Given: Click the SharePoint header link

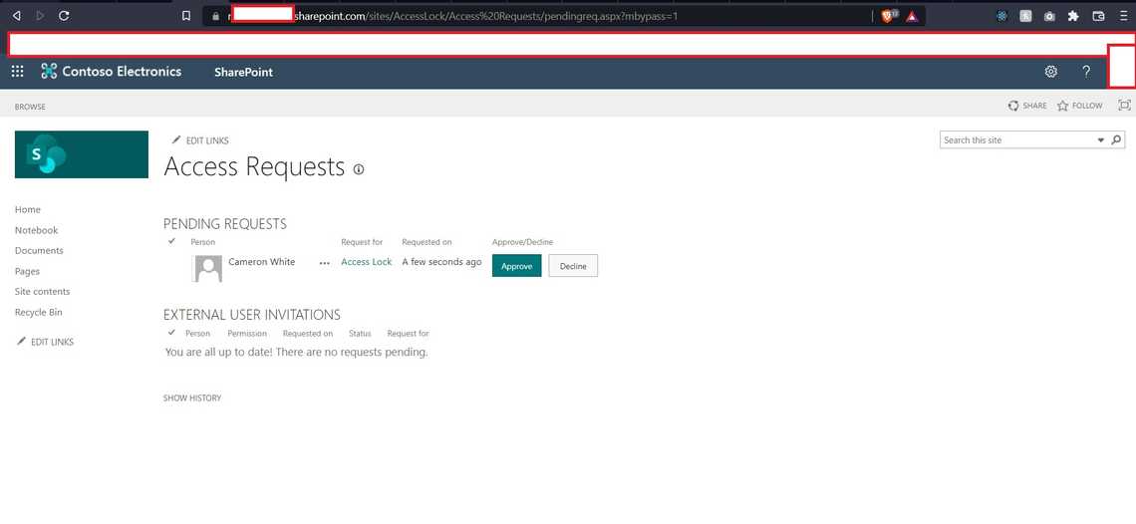Looking at the screenshot, I should tap(243, 72).
